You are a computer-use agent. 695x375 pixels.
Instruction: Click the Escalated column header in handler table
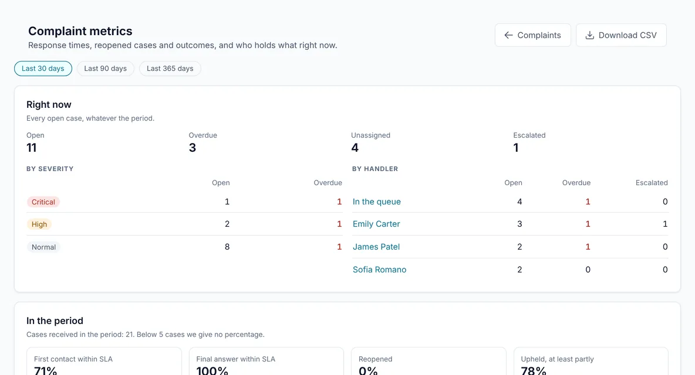pos(652,183)
